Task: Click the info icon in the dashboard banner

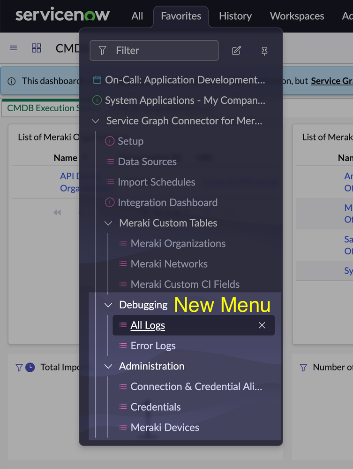Action: click(x=12, y=81)
